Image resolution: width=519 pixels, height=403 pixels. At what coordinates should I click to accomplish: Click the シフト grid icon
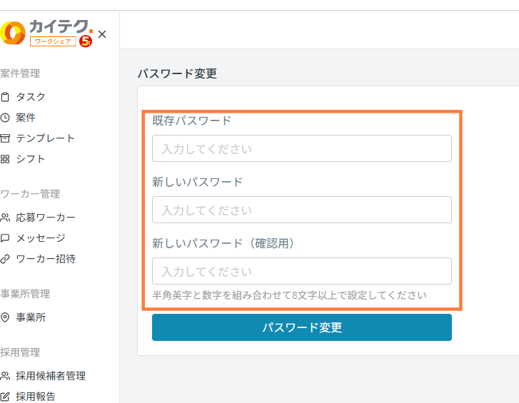[x=5, y=159]
